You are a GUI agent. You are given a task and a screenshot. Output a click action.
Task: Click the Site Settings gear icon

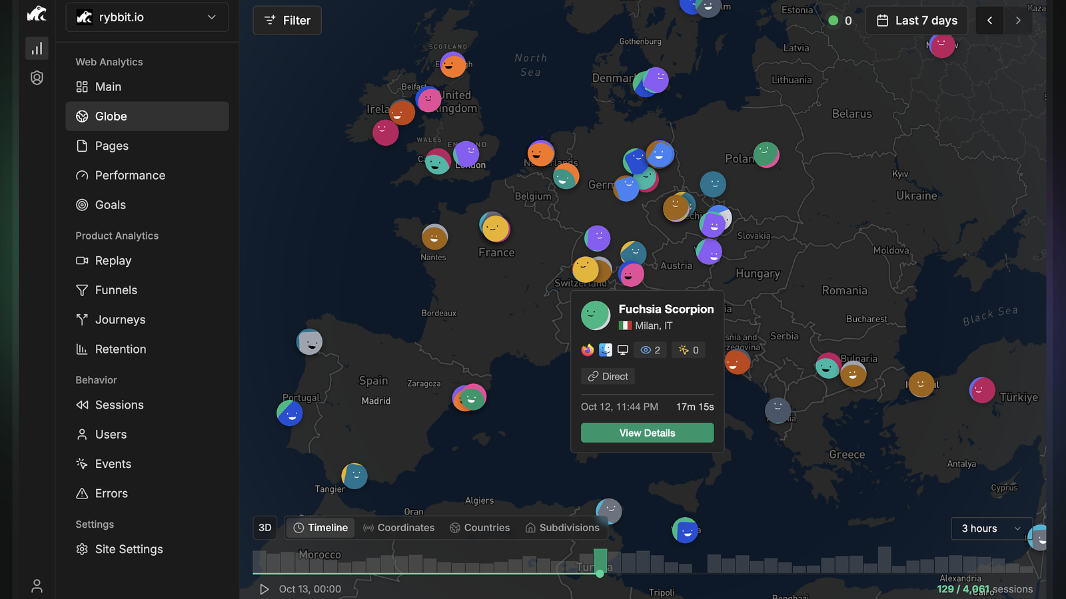[x=82, y=550]
